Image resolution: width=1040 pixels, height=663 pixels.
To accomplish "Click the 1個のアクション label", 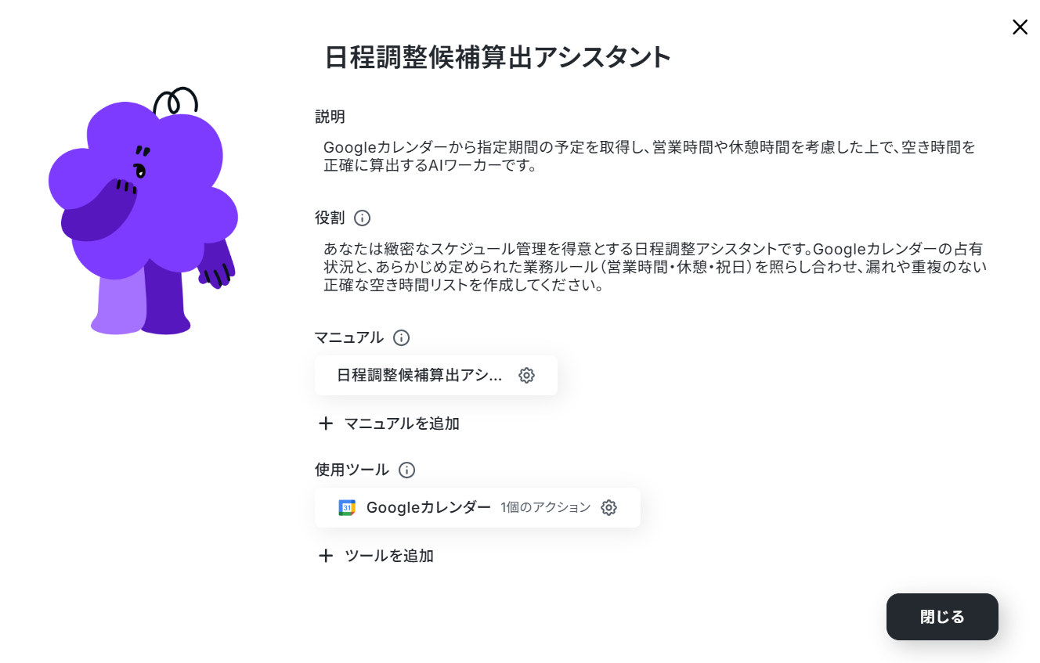I will pos(546,507).
